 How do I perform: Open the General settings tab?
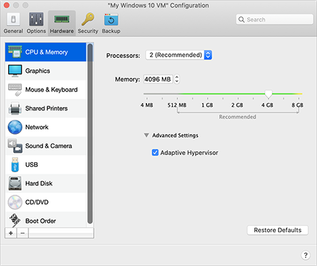(x=13, y=24)
